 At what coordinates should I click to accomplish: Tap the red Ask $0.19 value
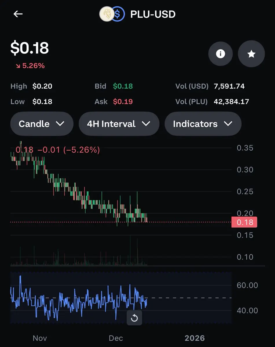123,101
